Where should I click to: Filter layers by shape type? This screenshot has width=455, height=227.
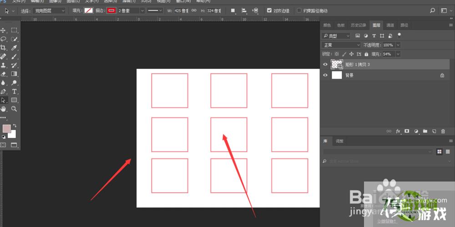[x=382, y=35]
